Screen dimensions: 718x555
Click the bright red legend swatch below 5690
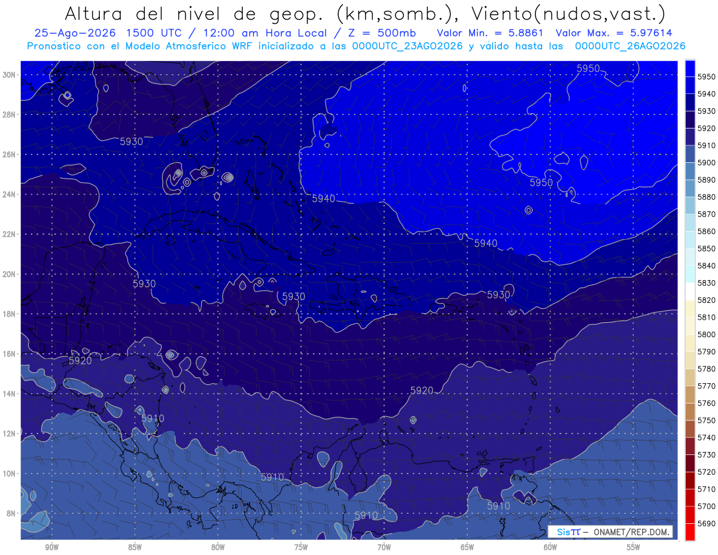pyautogui.click(x=690, y=532)
